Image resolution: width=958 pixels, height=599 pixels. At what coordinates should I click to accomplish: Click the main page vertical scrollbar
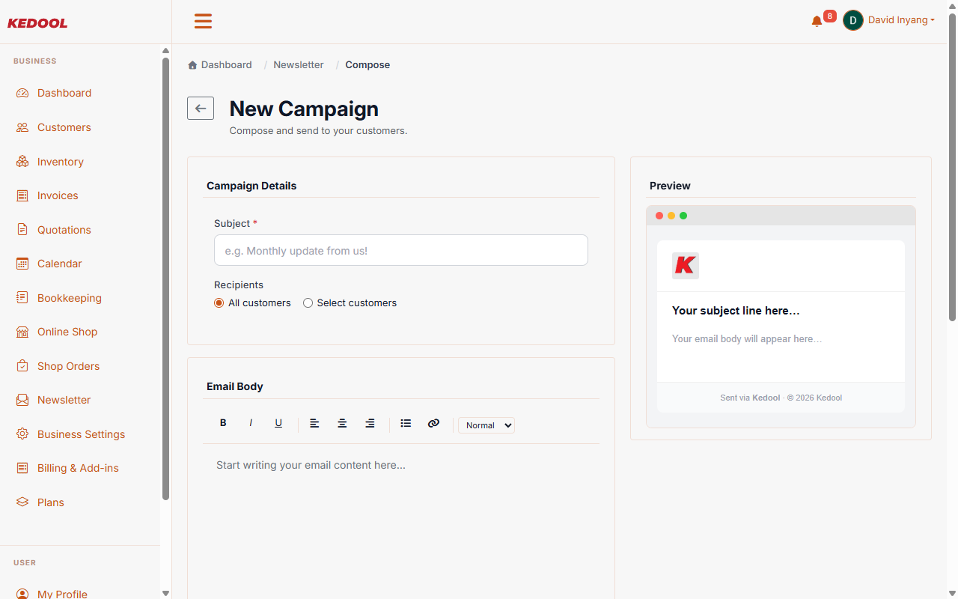click(x=952, y=168)
